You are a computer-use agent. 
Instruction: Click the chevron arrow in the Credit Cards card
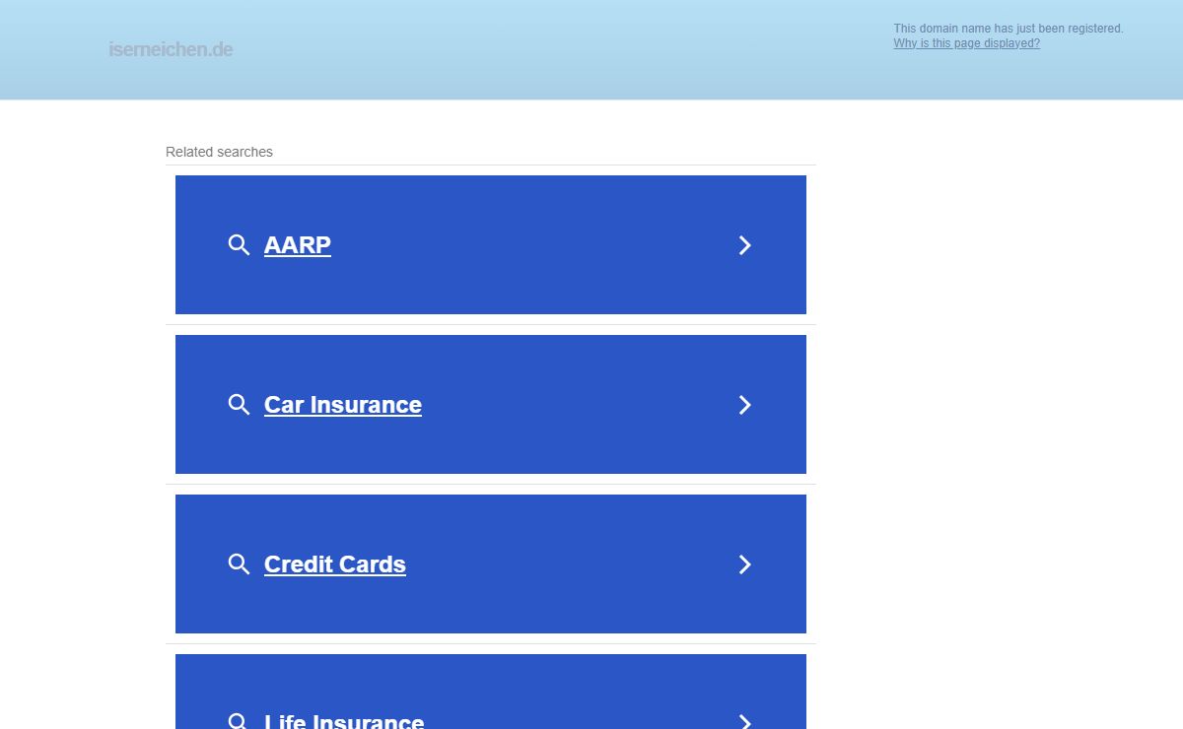click(745, 564)
